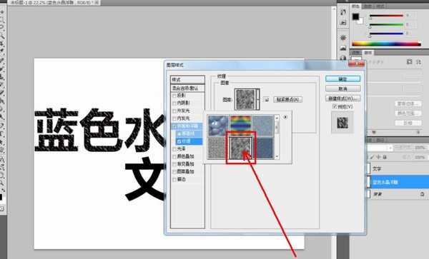Pick the light blue noise pattern thumbnail
Image resolution: width=429 pixels, height=259 pixels.
coord(263,126)
